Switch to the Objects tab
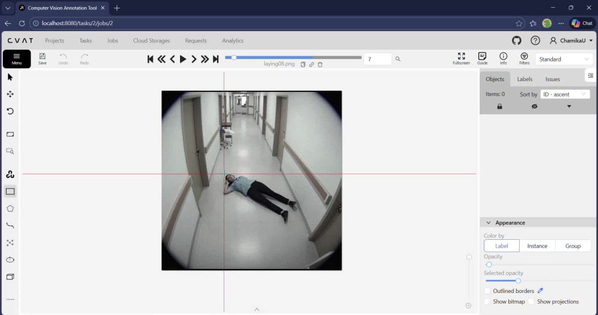Image resolution: width=598 pixels, height=315 pixels. (495, 79)
